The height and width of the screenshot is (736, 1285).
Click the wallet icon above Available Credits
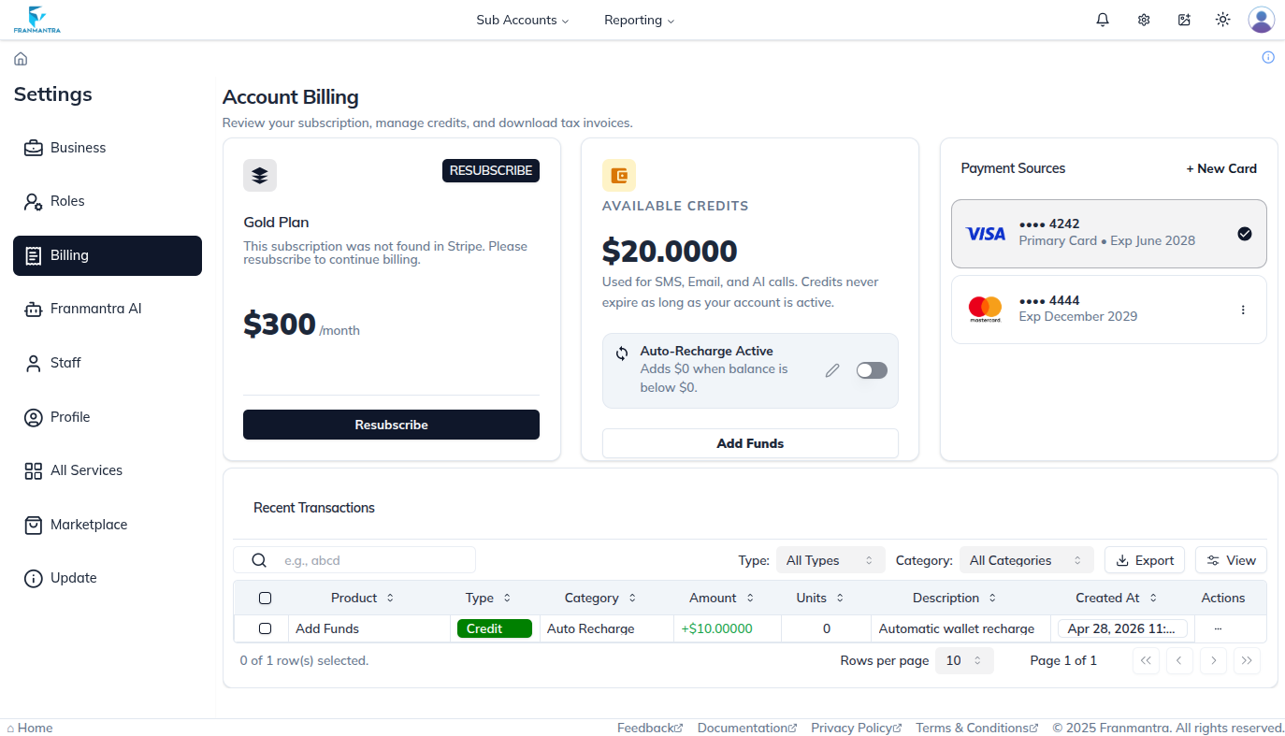[x=619, y=175]
